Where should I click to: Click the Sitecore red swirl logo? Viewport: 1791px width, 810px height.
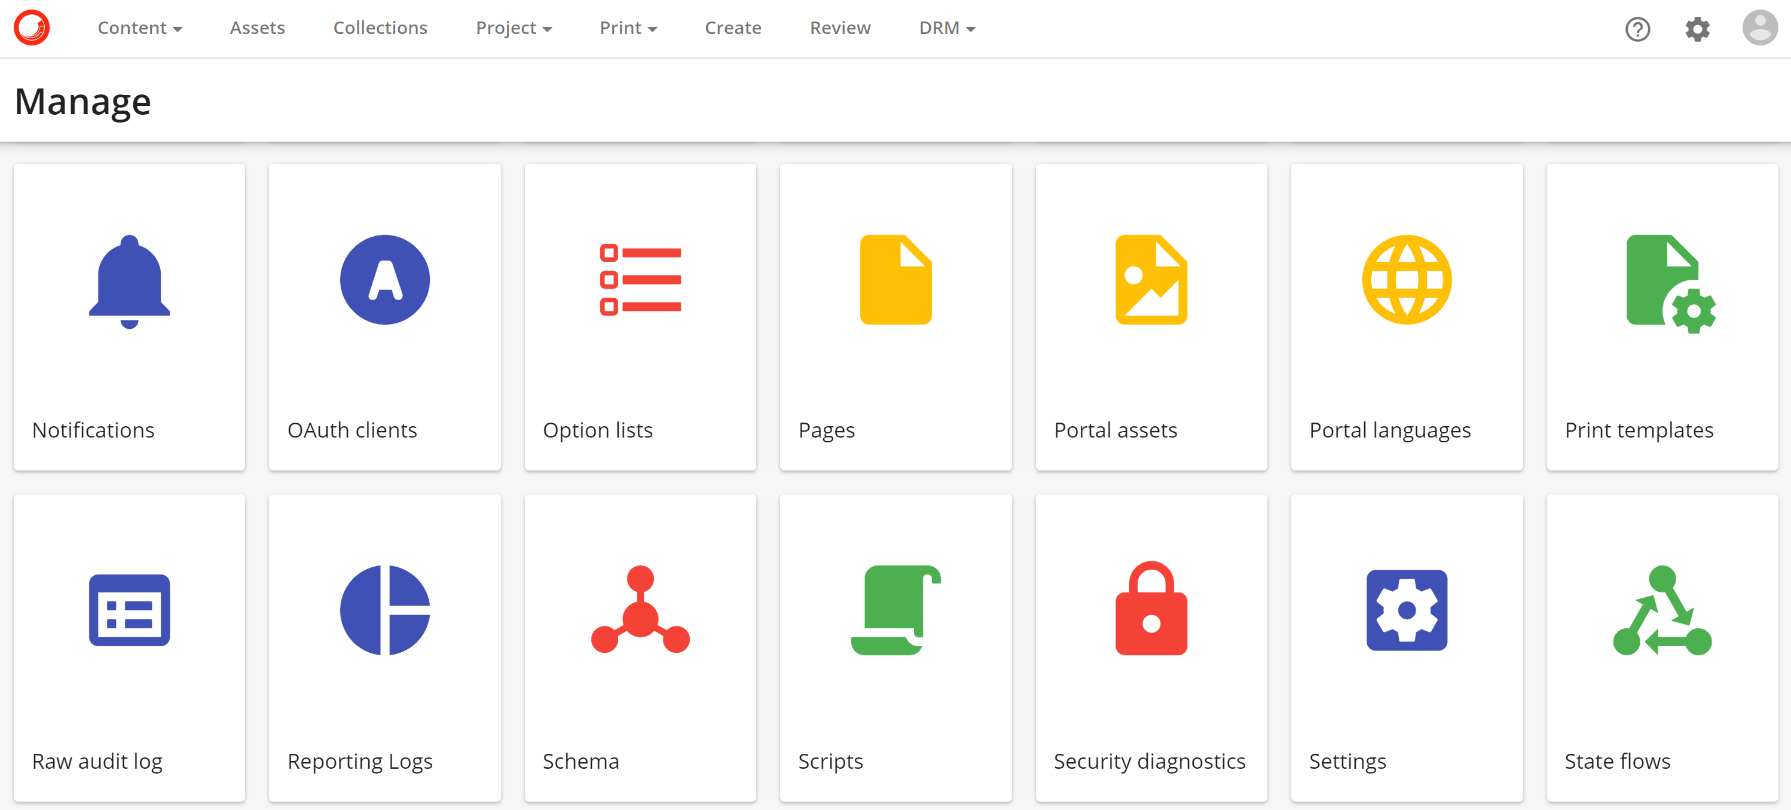[x=32, y=28]
